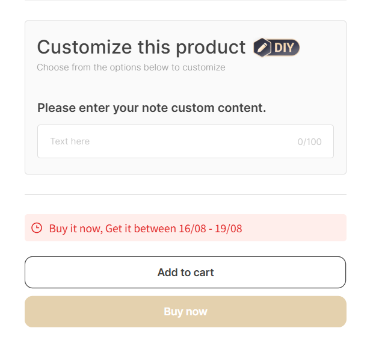This screenshot has width=376, height=349.
Task: Click the pencil icon in the DIY badge
Action: [x=262, y=48]
